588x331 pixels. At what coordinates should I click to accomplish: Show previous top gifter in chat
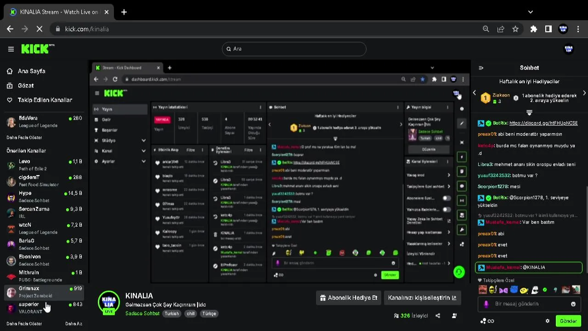(475, 93)
